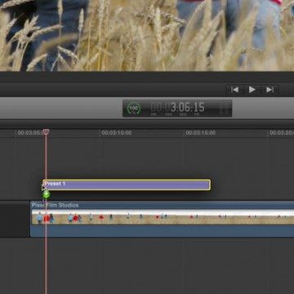Play the timeline video
The height and width of the screenshot is (294, 294).
(x=252, y=90)
